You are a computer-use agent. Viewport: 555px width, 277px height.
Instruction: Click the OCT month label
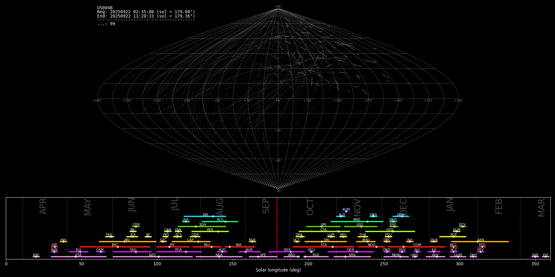310,207
